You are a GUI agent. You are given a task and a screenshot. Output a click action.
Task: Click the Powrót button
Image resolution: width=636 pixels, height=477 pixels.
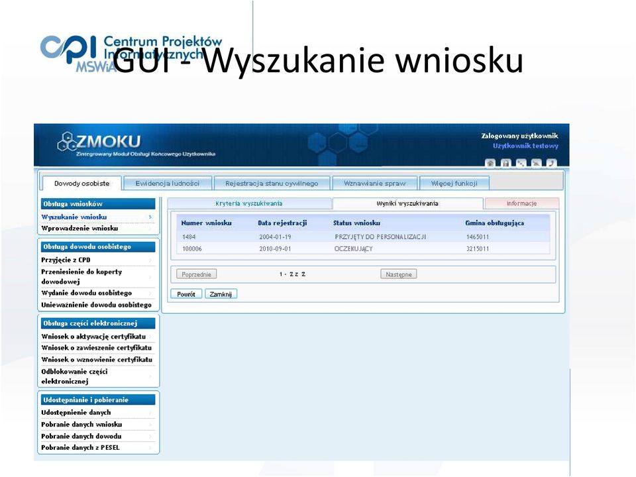[186, 294]
